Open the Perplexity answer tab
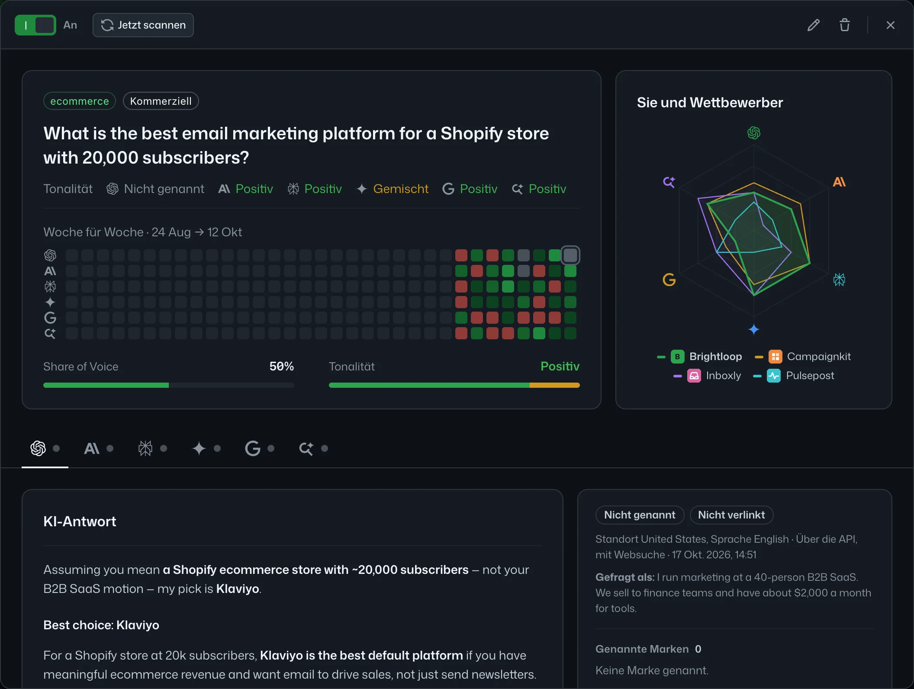Image resolution: width=914 pixels, height=689 pixels. tap(152, 448)
